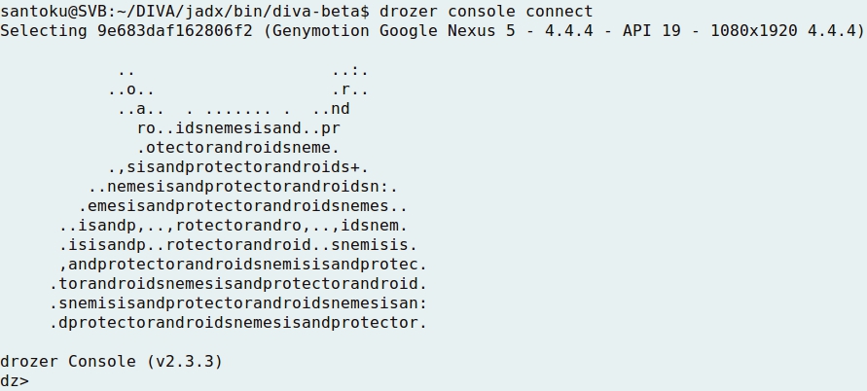This screenshot has width=867, height=391.
Task: Click ASCII line starting '.emesisandprotector'
Action: tap(243, 205)
